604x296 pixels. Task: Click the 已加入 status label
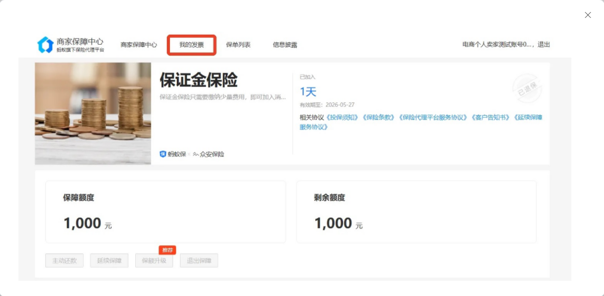pyautogui.click(x=307, y=77)
